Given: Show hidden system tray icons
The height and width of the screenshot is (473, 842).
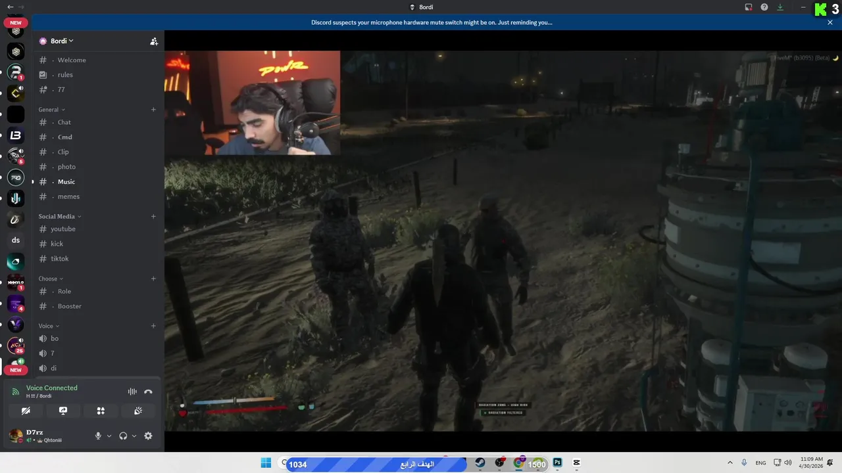Looking at the screenshot, I should pyautogui.click(x=730, y=463).
